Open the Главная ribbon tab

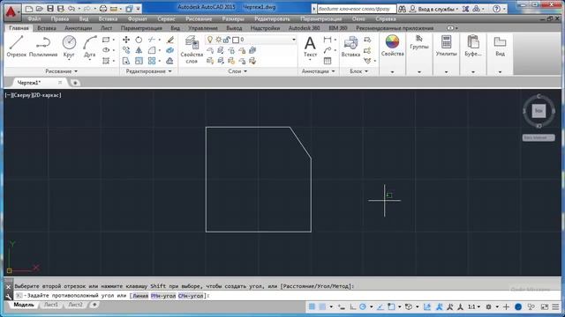19,27
